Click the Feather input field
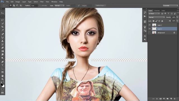The width and height of the screenshot is (179, 101). point(34,6)
